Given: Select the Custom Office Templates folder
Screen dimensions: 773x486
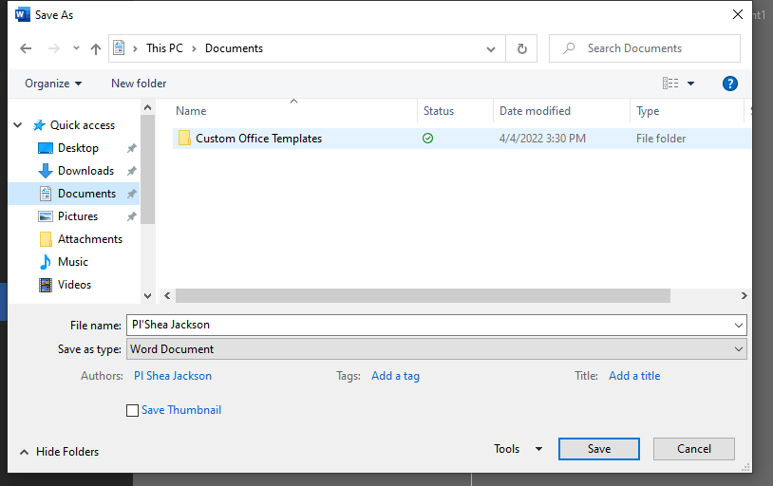Looking at the screenshot, I should point(258,139).
